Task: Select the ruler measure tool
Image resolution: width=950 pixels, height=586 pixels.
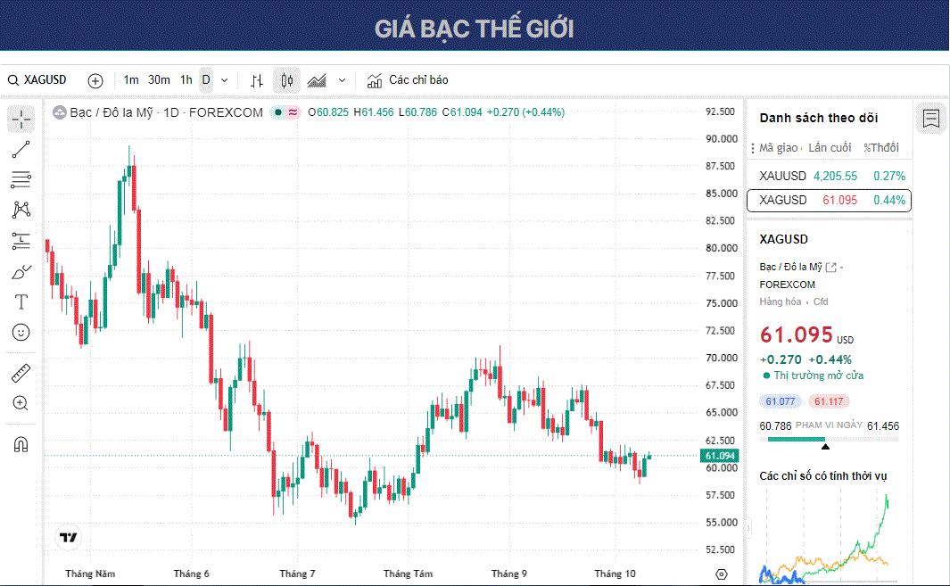Action: click(x=21, y=374)
